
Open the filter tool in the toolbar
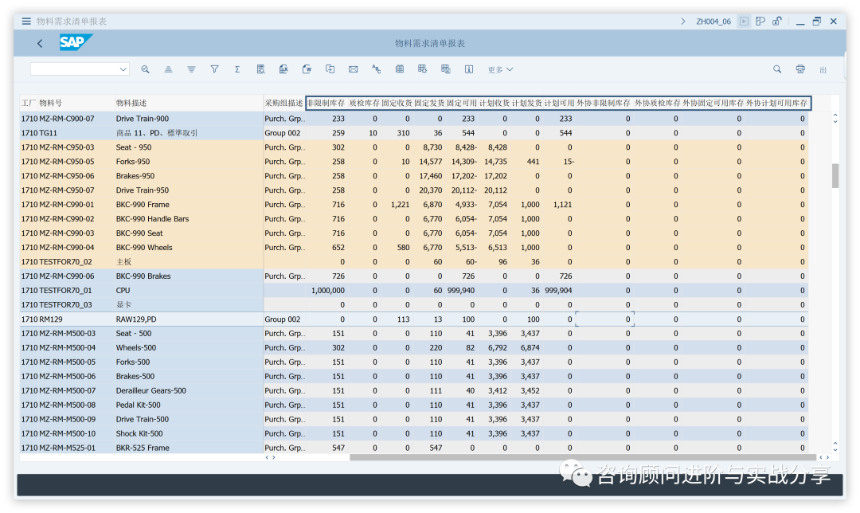pos(214,69)
